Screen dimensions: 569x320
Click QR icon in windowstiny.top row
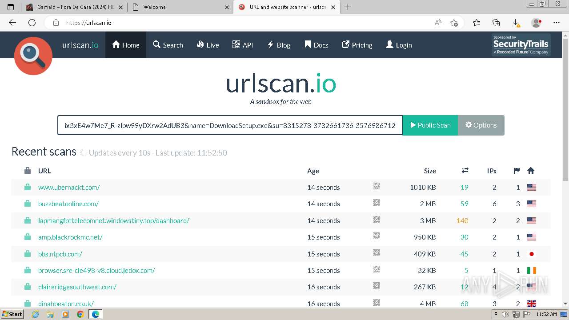point(376,220)
